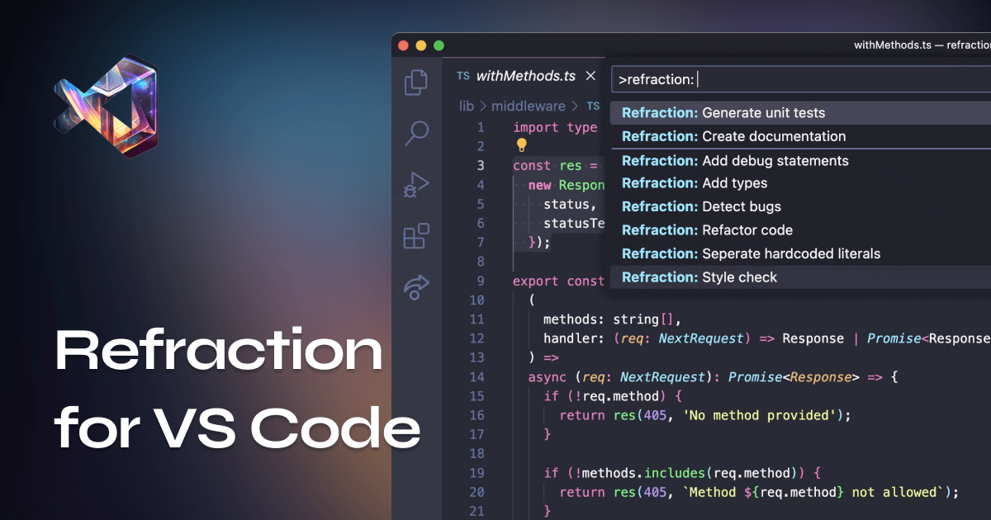This screenshot has width=991, height=520.
Task: Click the Refraction VS Code logo
Action: pyautogui.click(x=107, y=107)
